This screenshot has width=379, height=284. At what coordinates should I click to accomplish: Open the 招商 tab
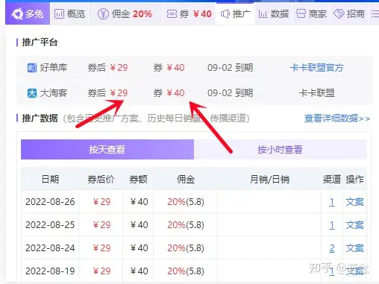[349, 13]
